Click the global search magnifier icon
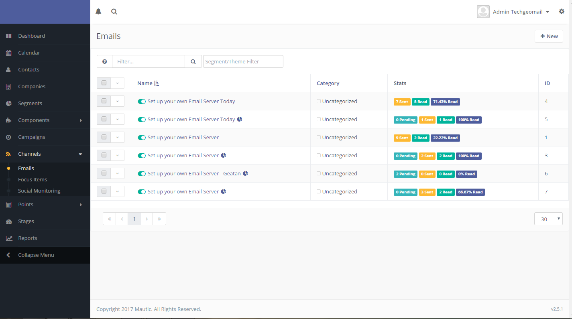The width and height of the screenshot is (572, 319). tap(114, 12)
